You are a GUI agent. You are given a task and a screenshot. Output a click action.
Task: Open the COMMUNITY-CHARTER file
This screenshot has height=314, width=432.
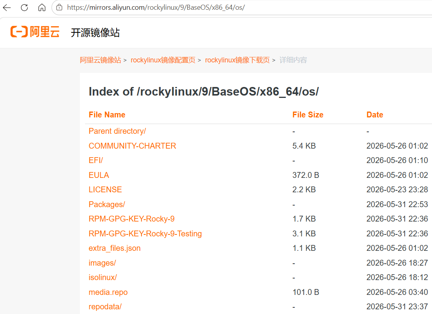coord(132,146)
